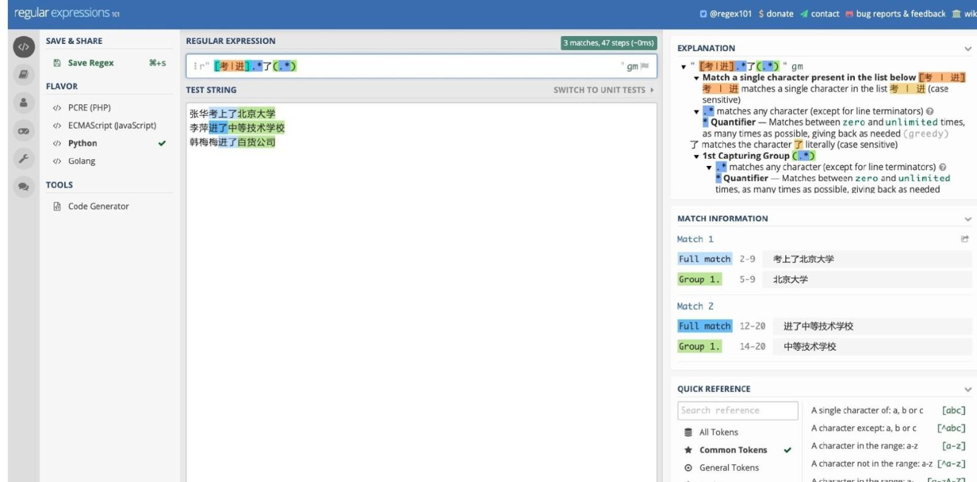Click the third test string line 韩梅梅进了百货公司

point(232,142)
